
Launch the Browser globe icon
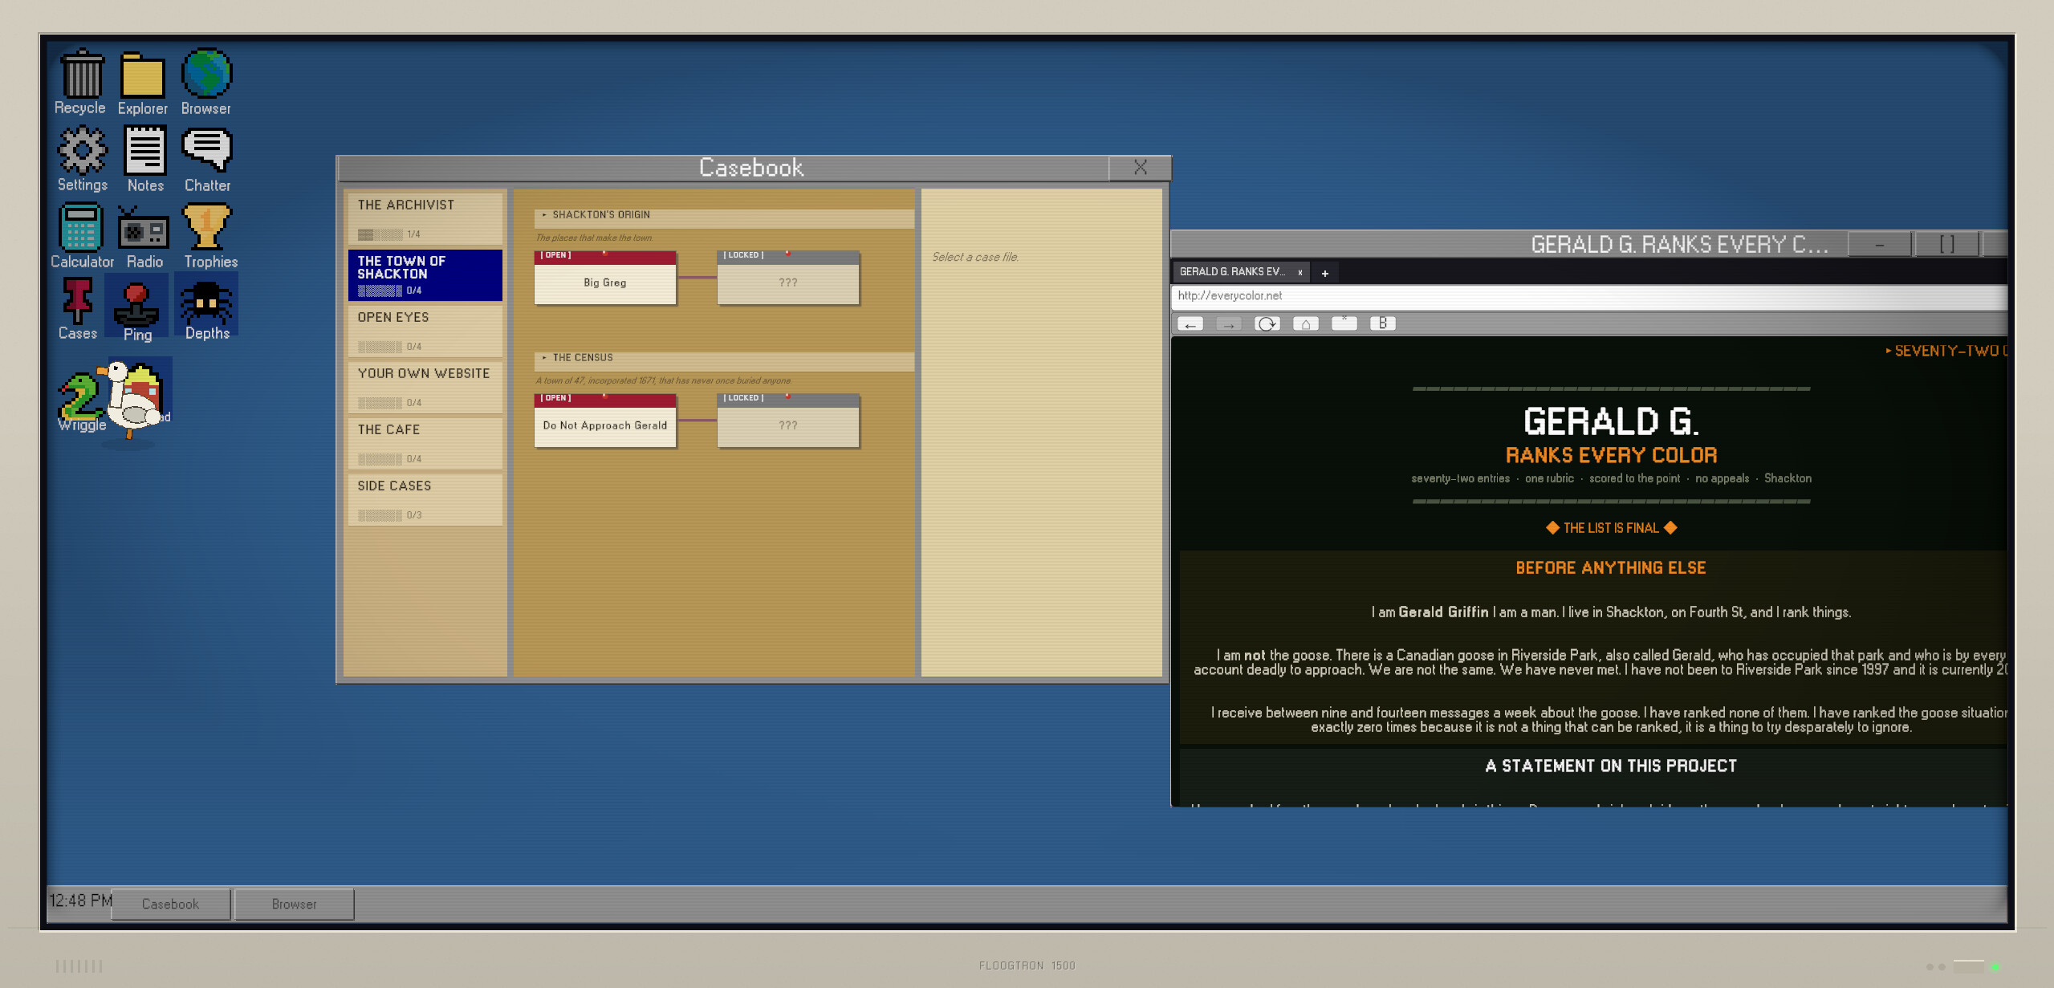point(206,83)
